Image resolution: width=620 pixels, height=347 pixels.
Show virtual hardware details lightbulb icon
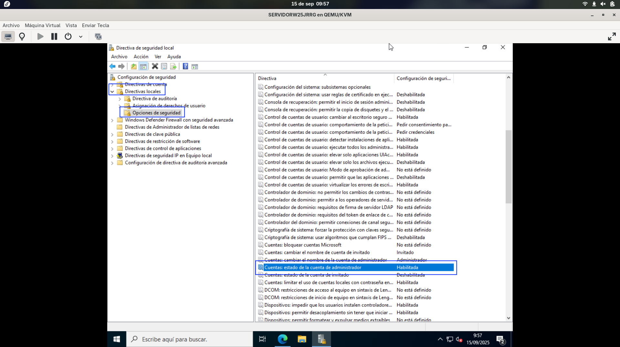pyautogui.click(x=22, y=36)
